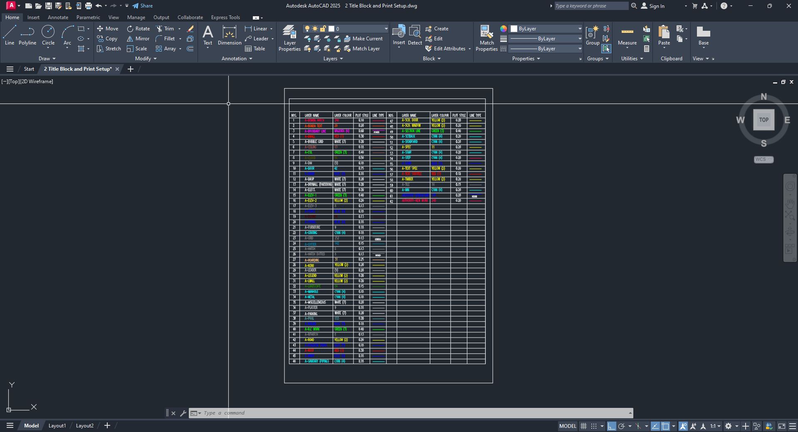Click TOP face of ViewCube

click(x=764, y=120)
